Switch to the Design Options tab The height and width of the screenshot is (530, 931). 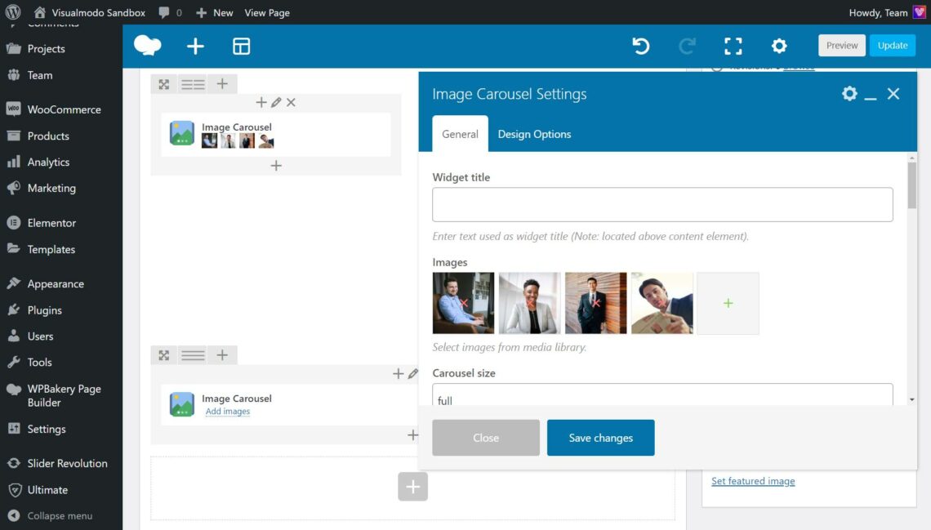(x=534, y=134)
